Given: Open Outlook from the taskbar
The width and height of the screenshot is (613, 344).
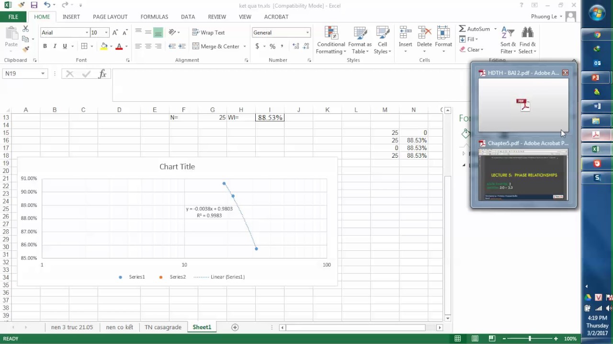Looking at the screenshot, I should click(x=597, y=63).
